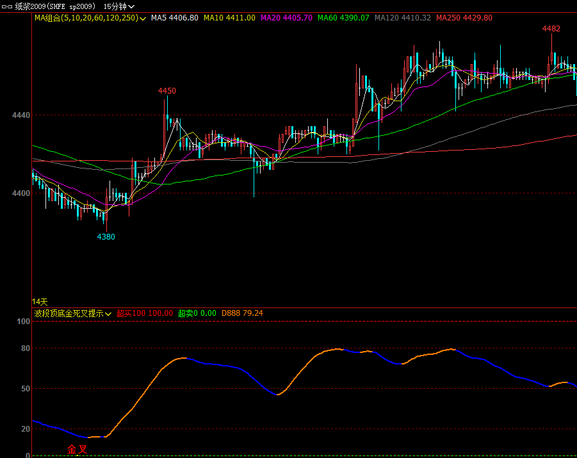Click the 超买100 100.00 indicator label

[x=145, y=313]
